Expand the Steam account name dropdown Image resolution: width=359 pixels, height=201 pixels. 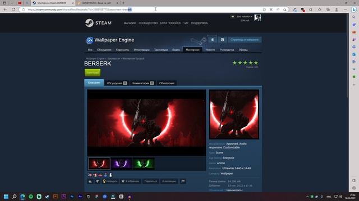[x=245, y=17]
